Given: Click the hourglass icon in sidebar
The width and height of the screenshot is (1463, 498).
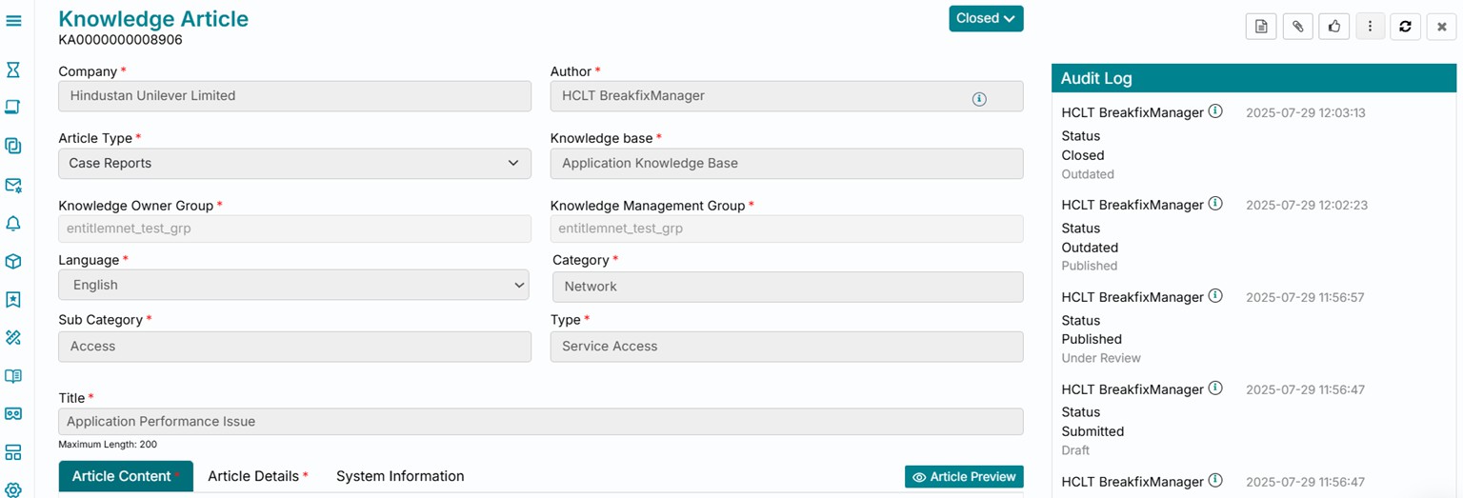Looking at the screenshot, I should pos(13,70).
